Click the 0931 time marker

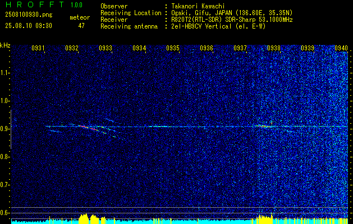coord(38,48)
